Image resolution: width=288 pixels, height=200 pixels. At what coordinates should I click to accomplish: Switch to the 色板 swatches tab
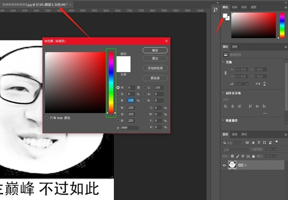click(x=234, y=7)
